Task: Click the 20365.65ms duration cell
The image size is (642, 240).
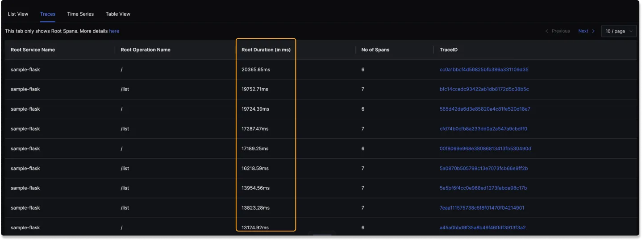Action: [256, 70]
